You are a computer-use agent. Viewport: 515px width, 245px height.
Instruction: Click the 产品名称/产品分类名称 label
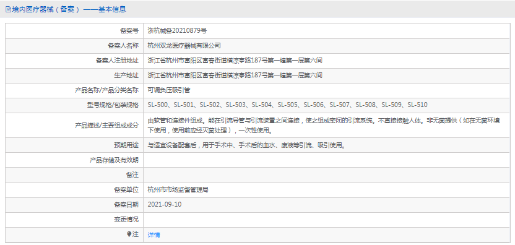click(107, 90)
